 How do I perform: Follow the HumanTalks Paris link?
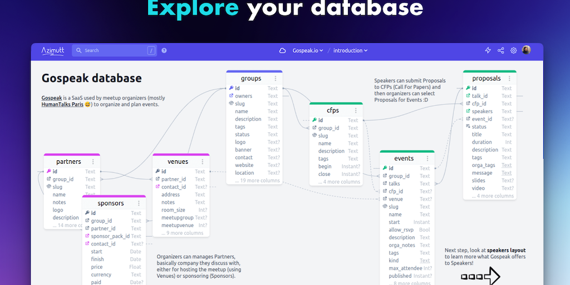pos(62,105)
